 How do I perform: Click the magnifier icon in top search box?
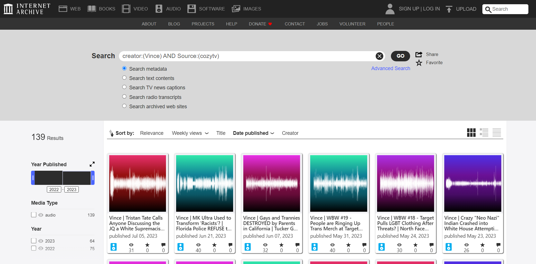tap(488, 9)
